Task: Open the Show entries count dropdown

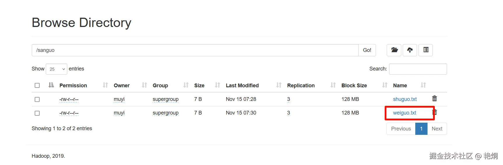Action: click(x=57, y=69)
